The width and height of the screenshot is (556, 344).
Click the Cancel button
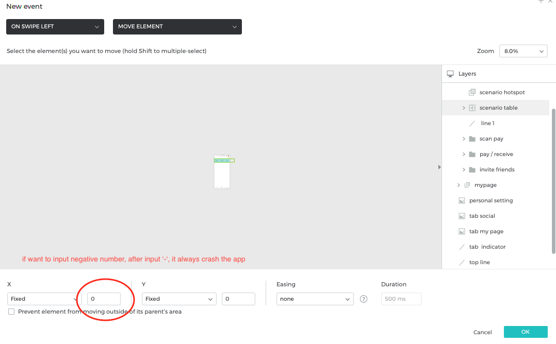pos(482,332)
